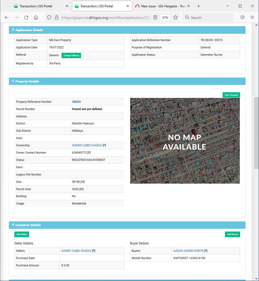Click the forward navigation arrow

16,17
